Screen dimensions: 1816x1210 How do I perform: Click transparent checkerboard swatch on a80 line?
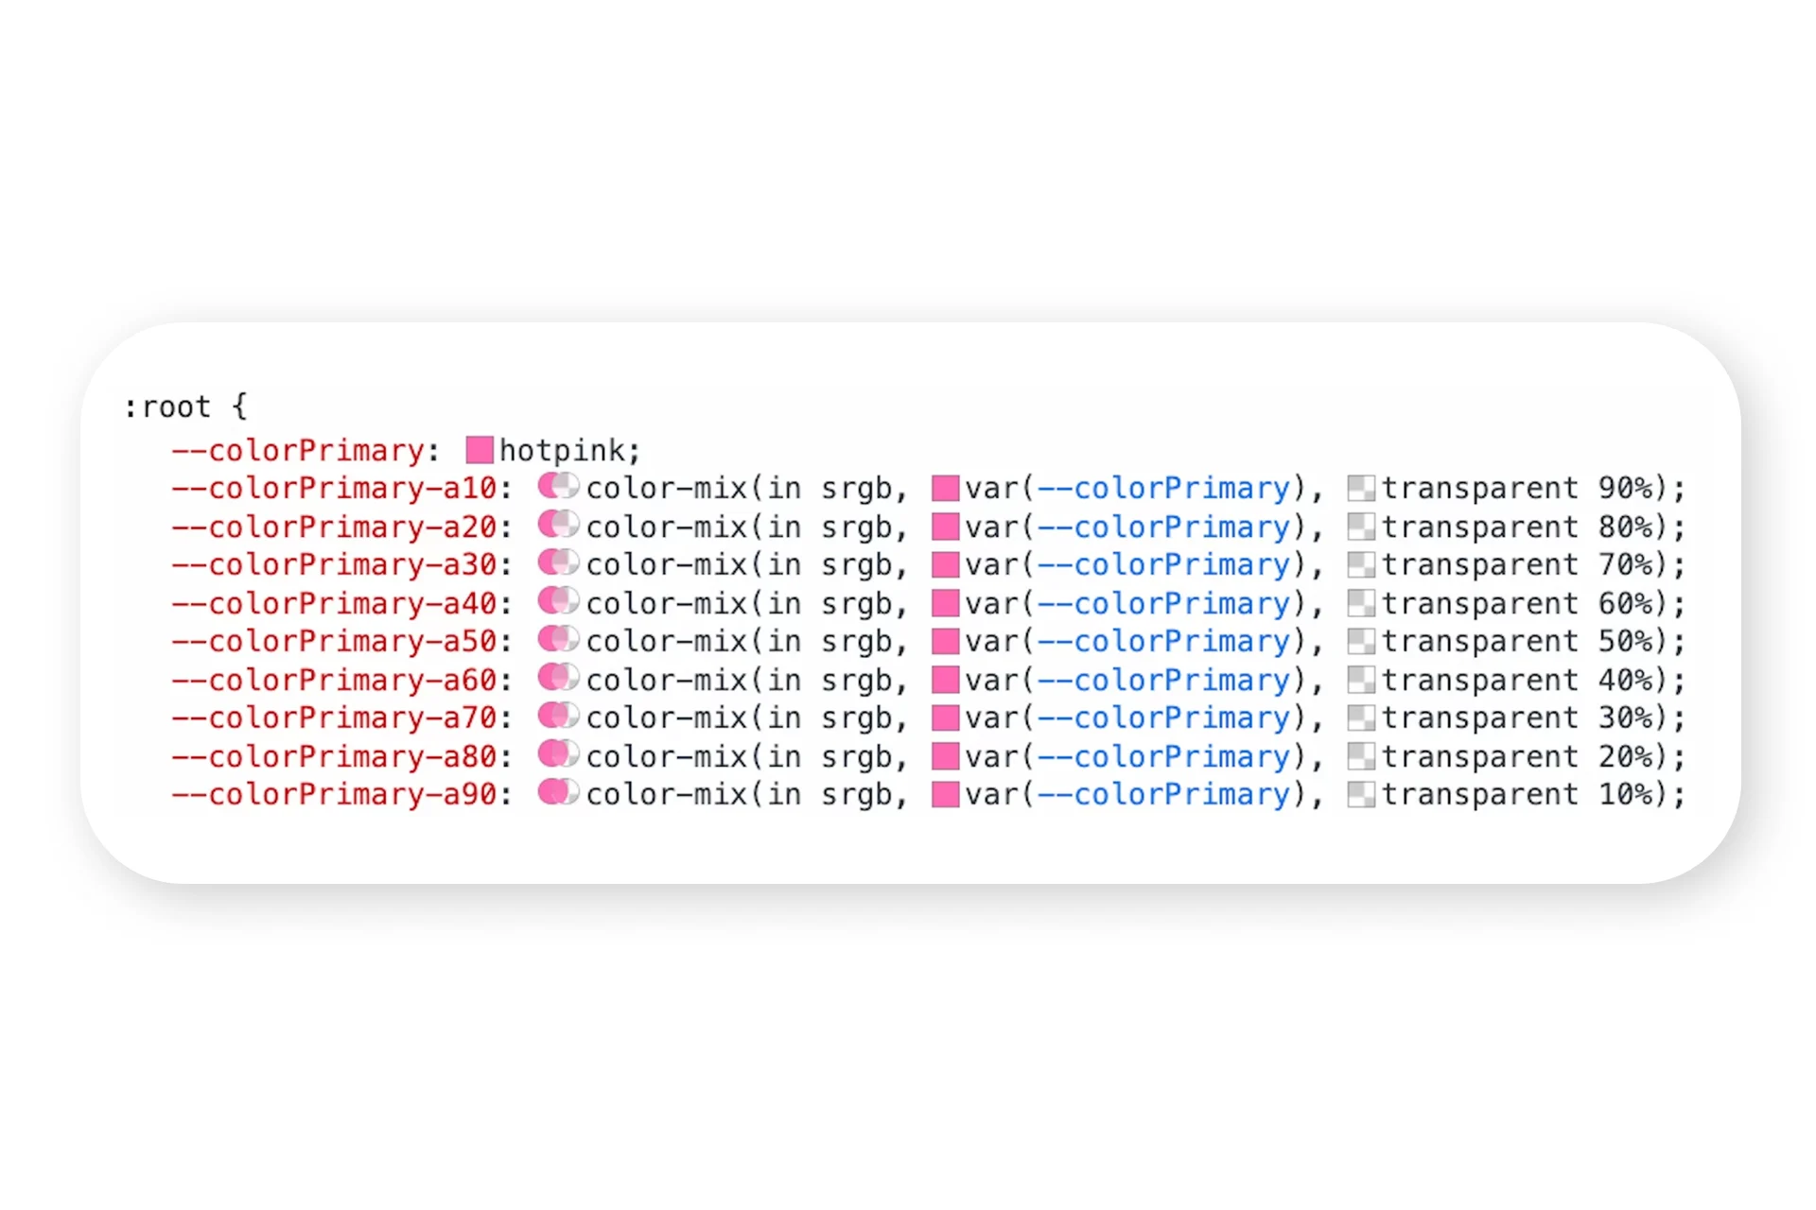1361,756
